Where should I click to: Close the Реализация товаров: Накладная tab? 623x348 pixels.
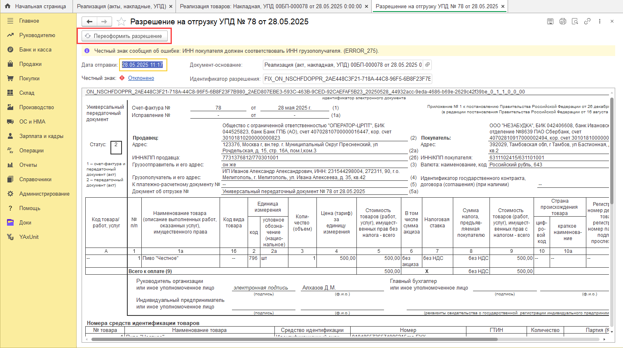tap(366, 7)
